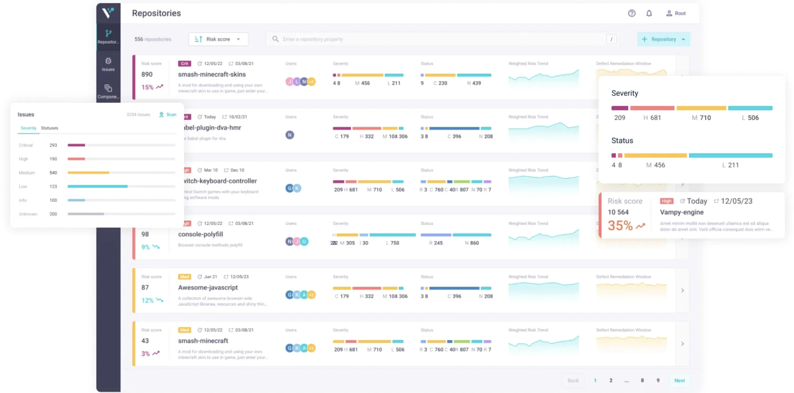Switch to the Statuses tab
The image size is (794, 393).
pyautogui.click(x=49, y=128)
